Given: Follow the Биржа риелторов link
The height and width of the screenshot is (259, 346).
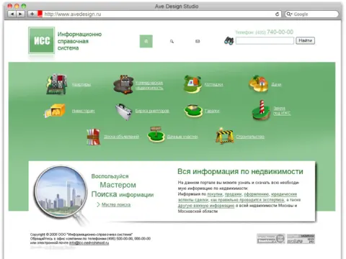Looking at the screenshot, I should (x=152, y=111).
